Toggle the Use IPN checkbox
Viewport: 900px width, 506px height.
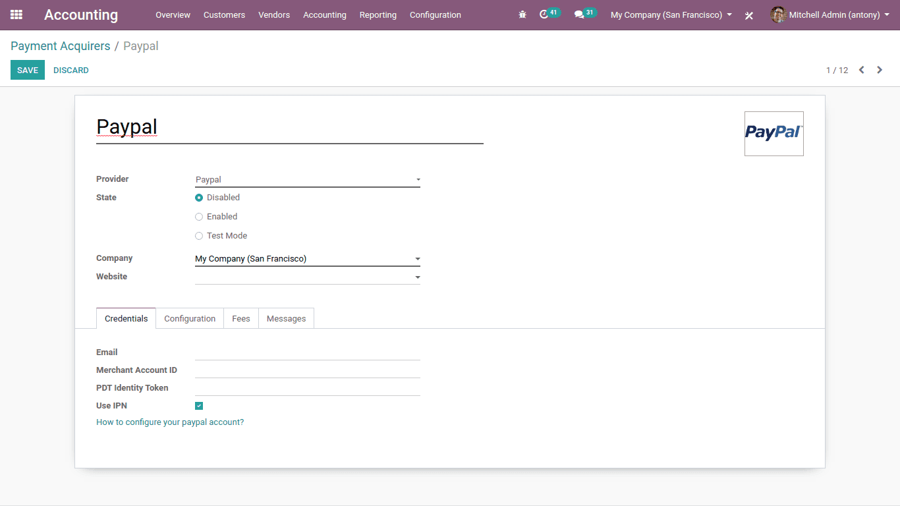[x=199, y=406]
